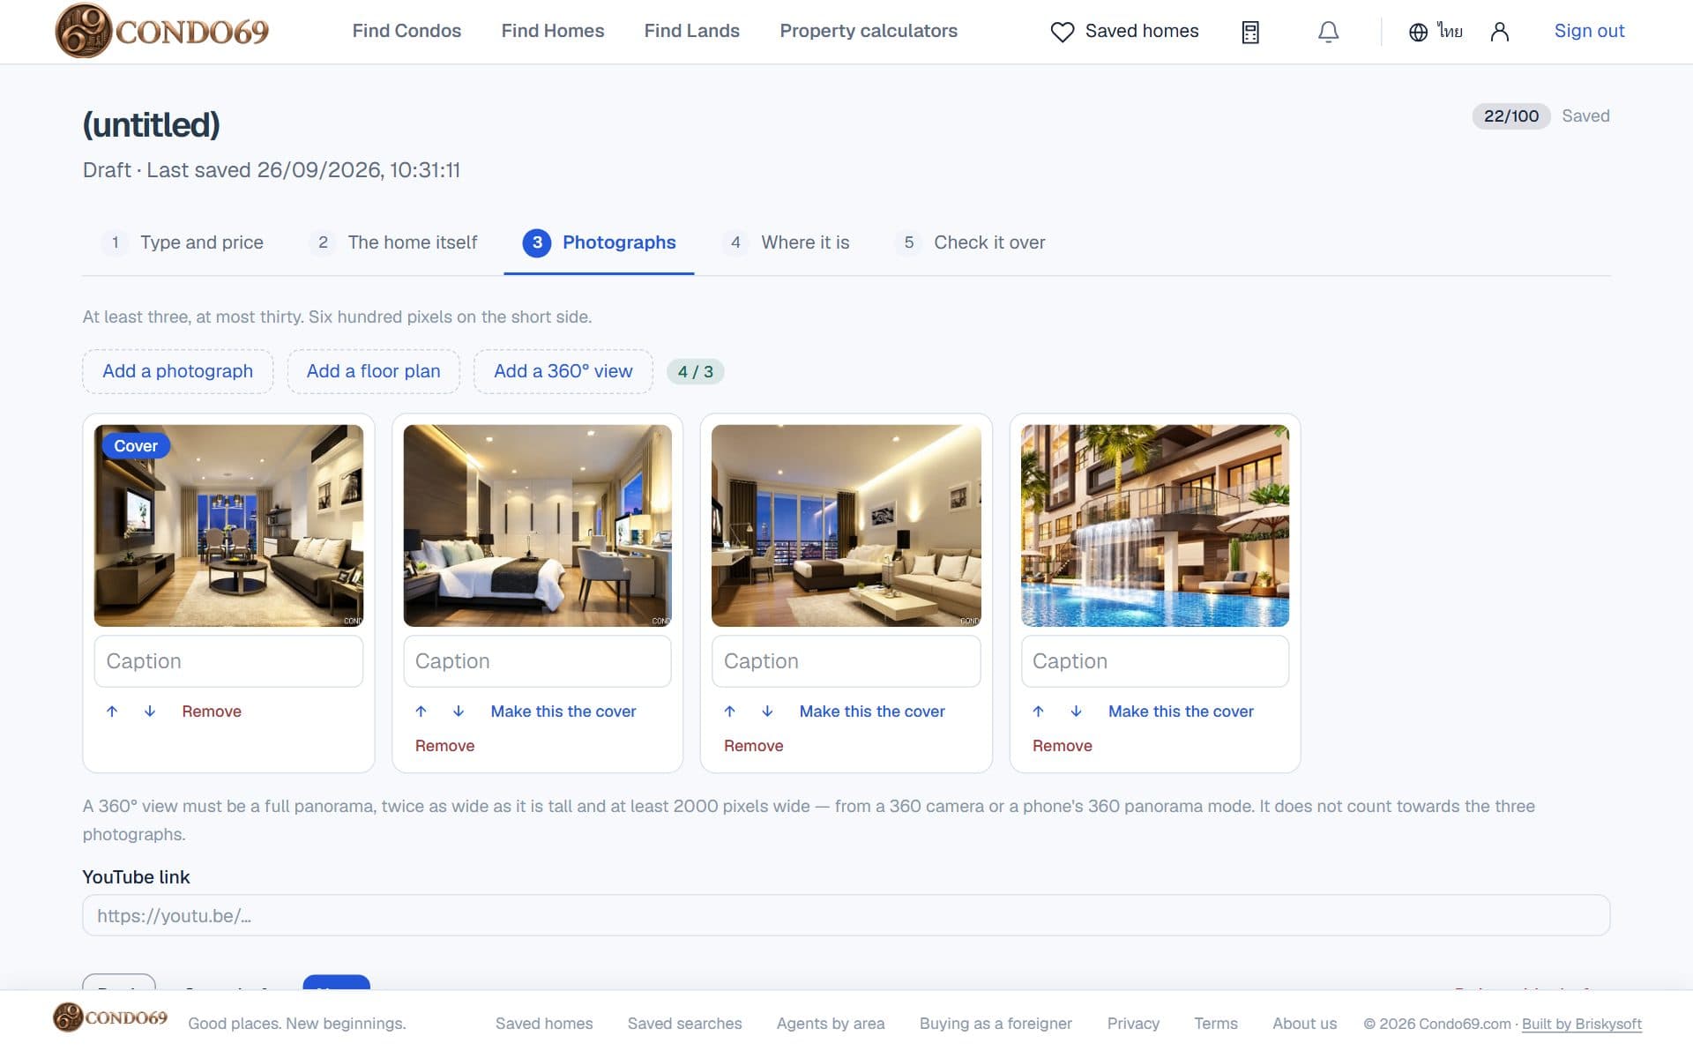
Task: Go to Type and price step
Action: [x=183, y=242]
